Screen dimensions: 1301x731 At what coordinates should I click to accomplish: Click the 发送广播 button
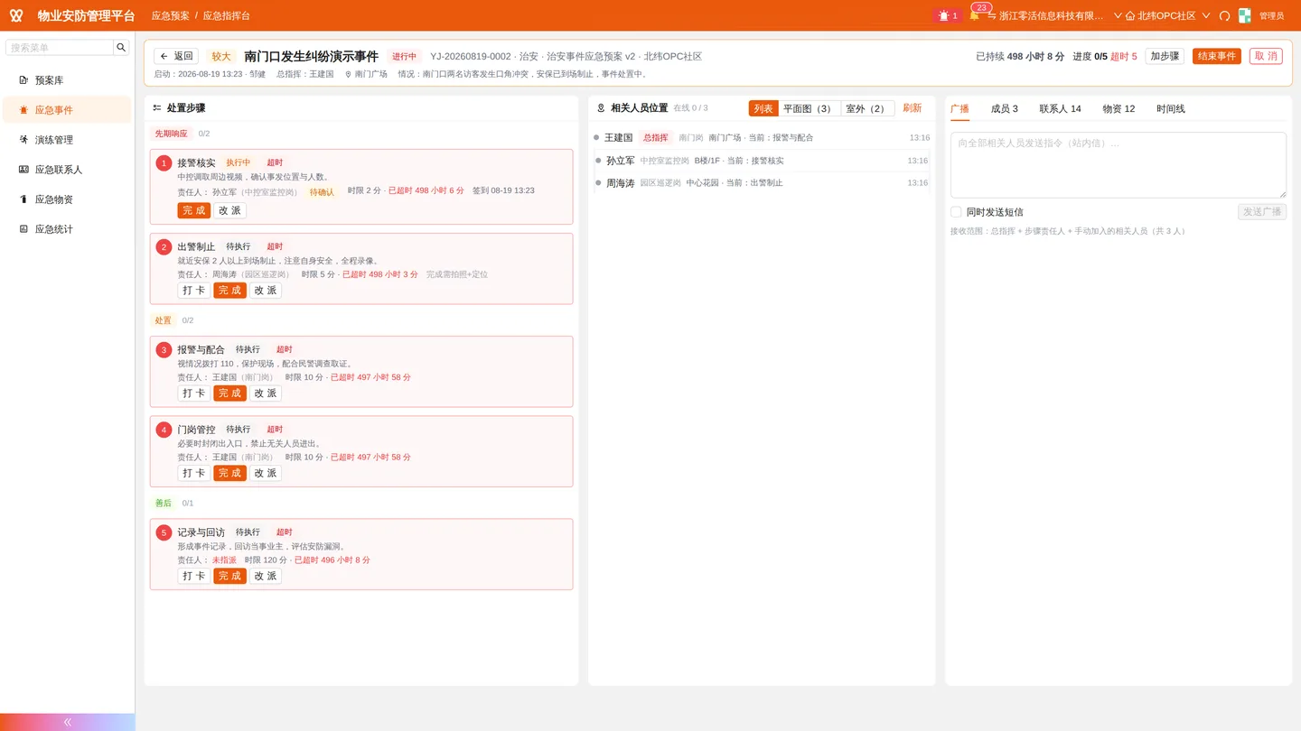click(x=1262, y=212)
